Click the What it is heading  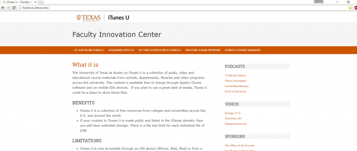85,65
